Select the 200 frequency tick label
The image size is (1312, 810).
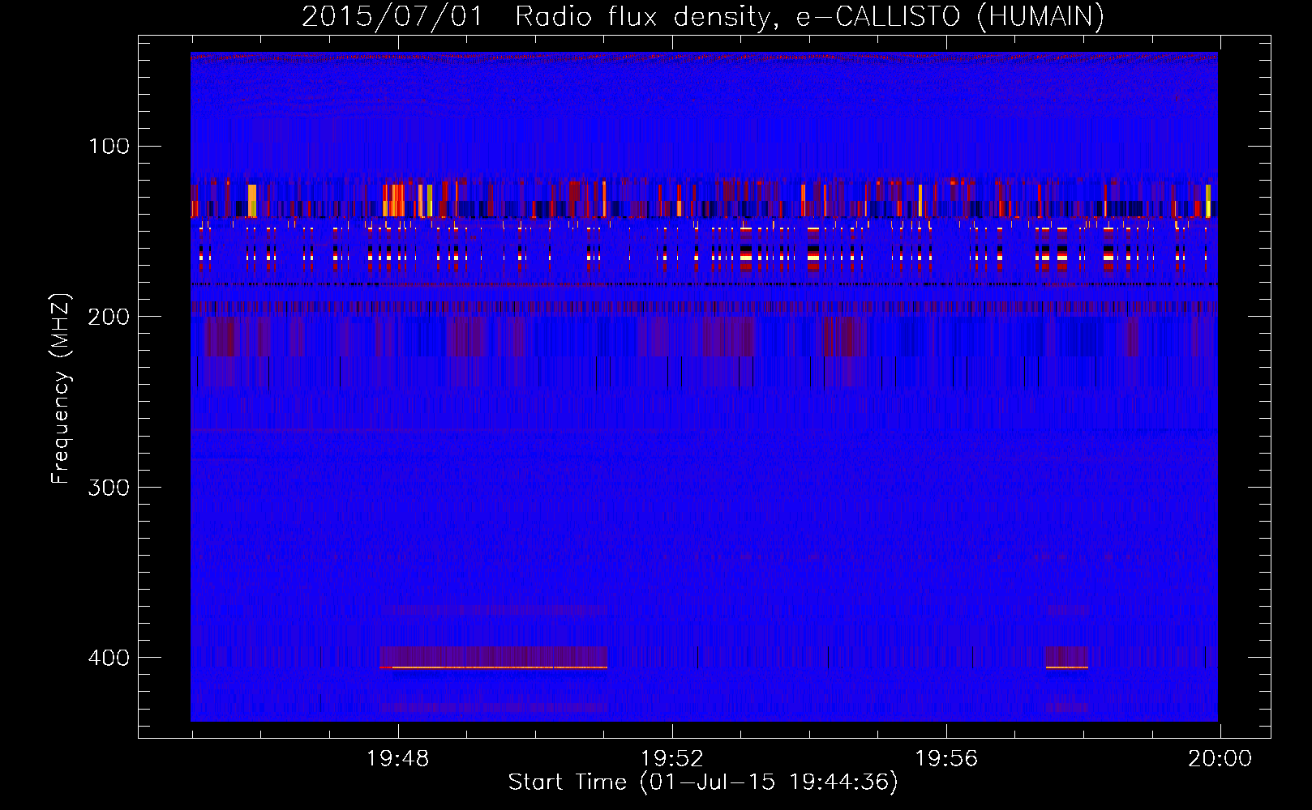point(109,317)
